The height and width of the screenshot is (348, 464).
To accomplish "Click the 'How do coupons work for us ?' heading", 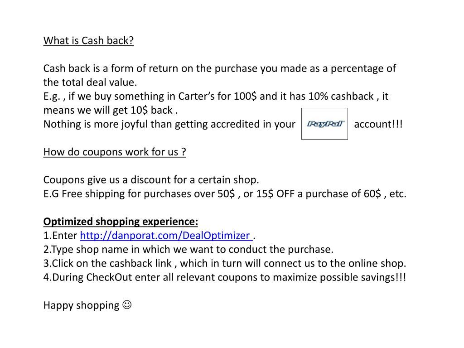I will (115, 152).
